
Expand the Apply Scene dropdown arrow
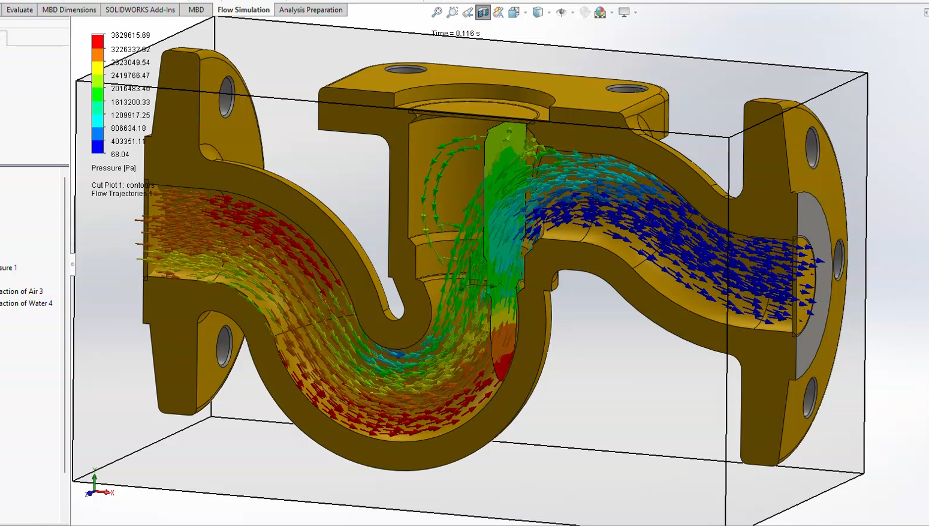click(x=612, y=13)
